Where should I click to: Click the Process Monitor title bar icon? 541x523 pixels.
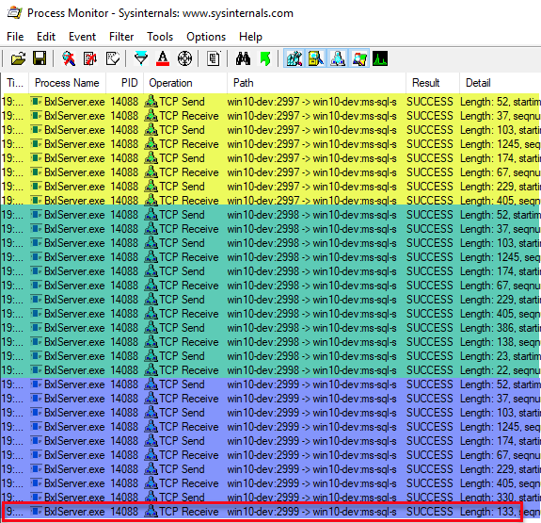pyautogui.click(x=14, y=13)
